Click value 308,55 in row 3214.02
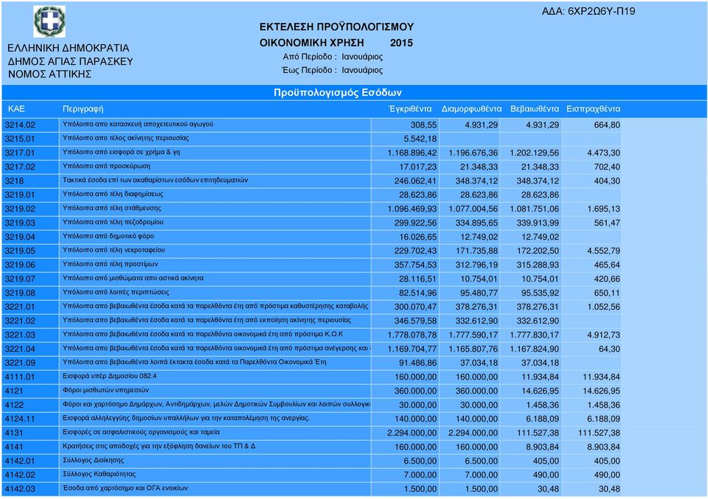708x499 pixels. [423, 125]
